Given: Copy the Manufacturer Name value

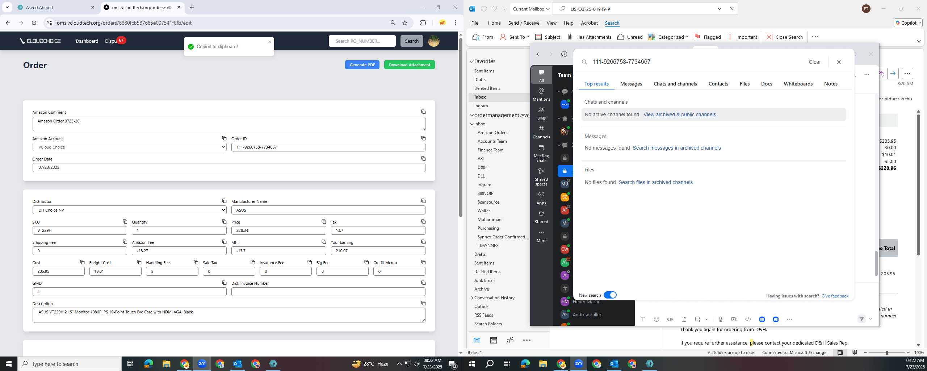Looking at the screenshot, I should [423, 201].
